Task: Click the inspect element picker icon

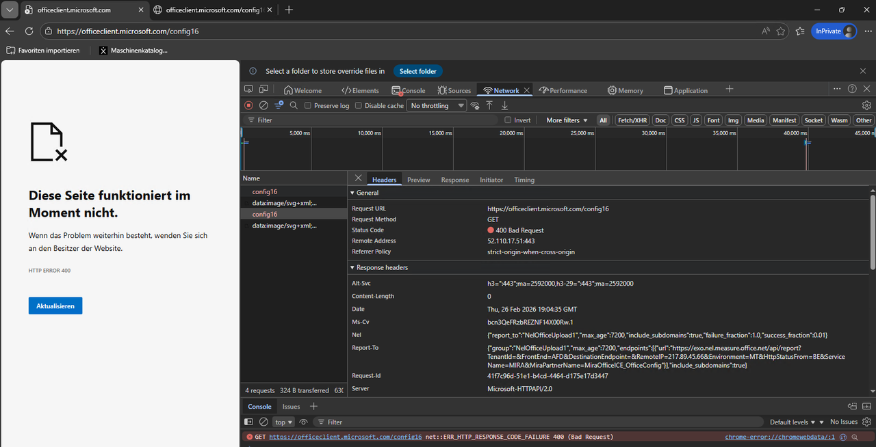Action: (248, 90)
